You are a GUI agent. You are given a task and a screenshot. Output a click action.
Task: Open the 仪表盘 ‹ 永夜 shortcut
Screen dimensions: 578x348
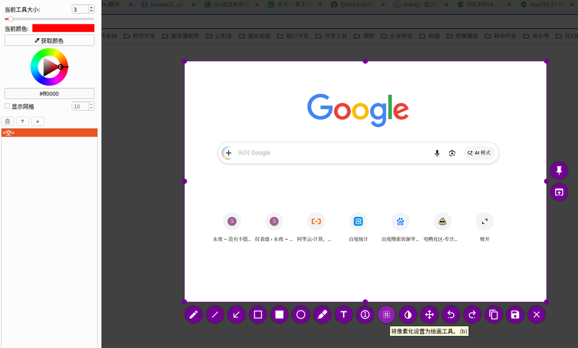[x=274, y=228]
